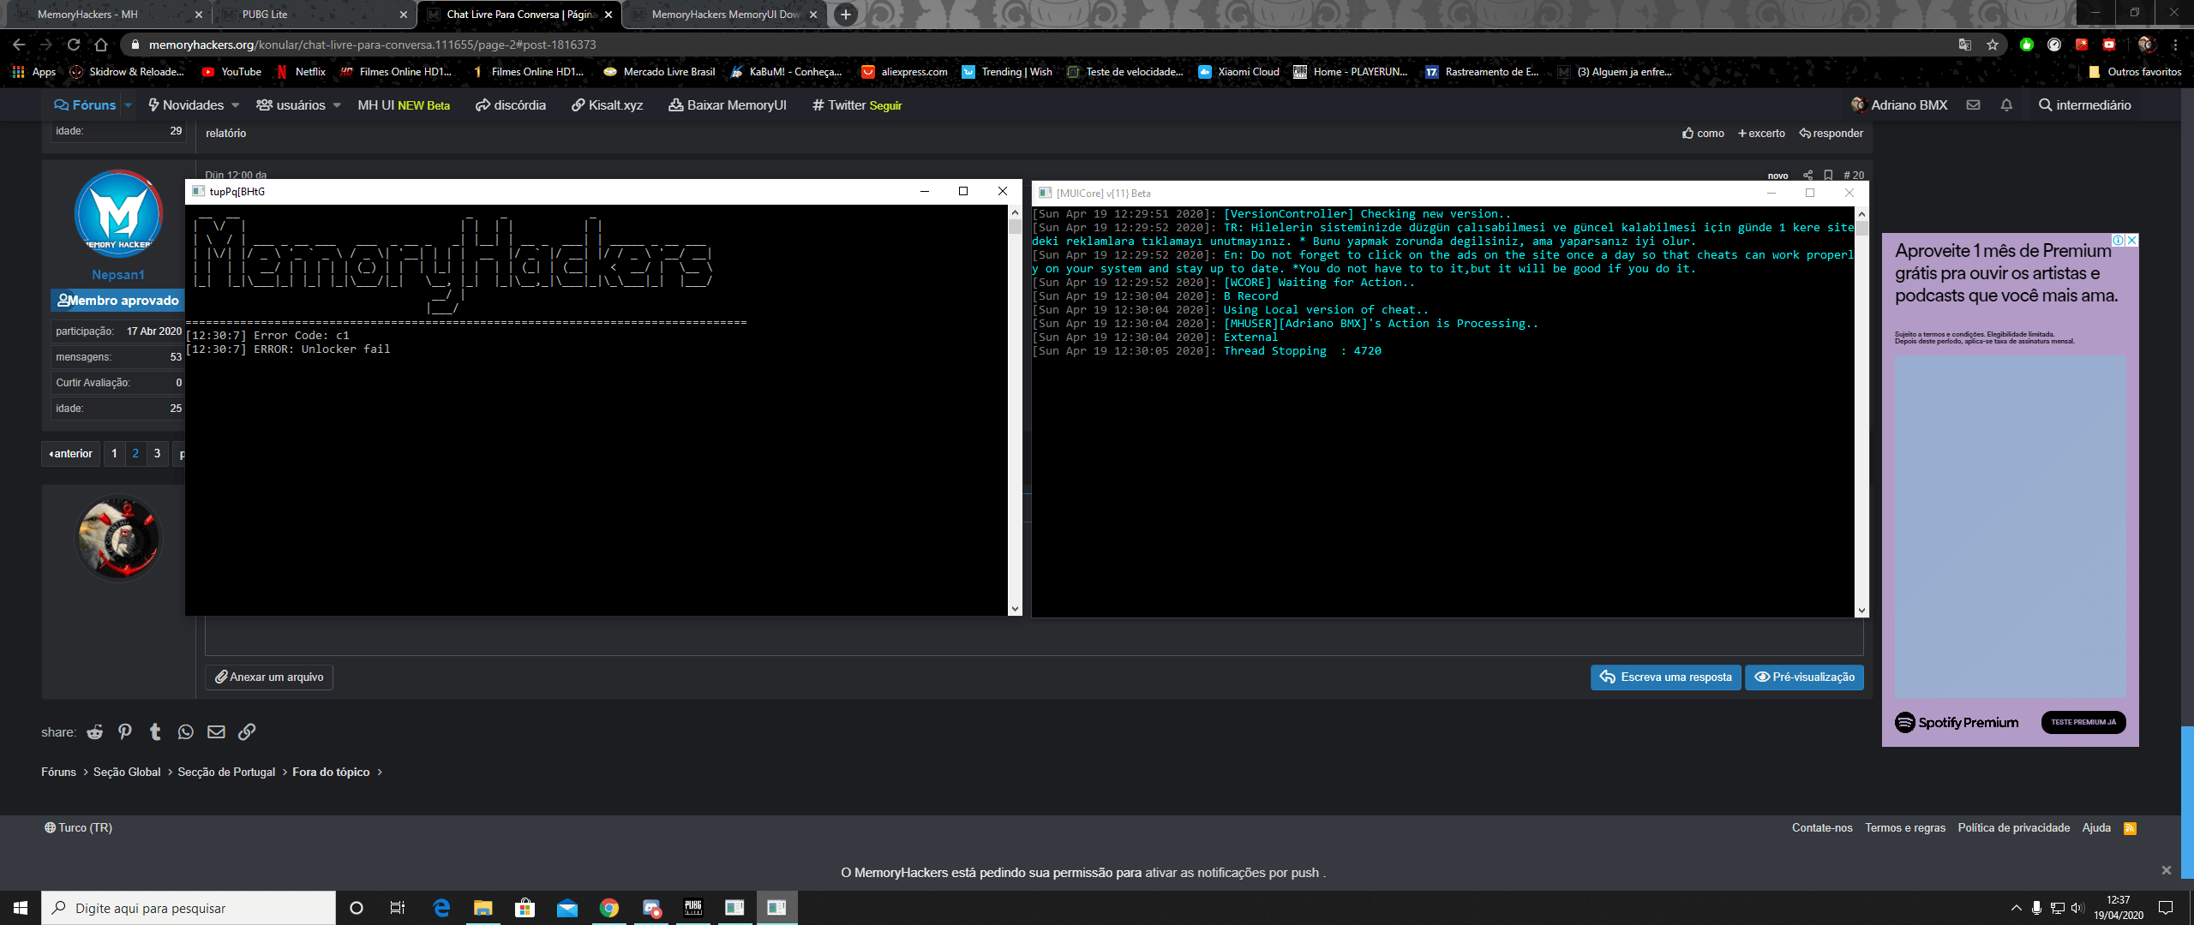Open a new browser tab
Image resolution: width=2194 pixels, height=925 pixels.
pyautogui.click(x=846, y=15)
